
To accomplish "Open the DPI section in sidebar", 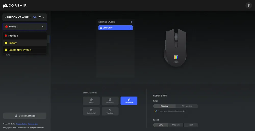I will pyautogui.click(x=8, y=55).
